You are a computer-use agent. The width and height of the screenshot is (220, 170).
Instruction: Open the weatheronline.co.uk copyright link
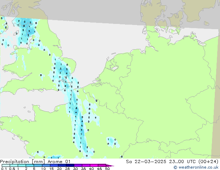(196, 167)
